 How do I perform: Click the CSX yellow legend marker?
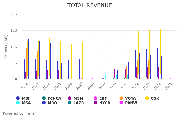[x=147, y=98]
